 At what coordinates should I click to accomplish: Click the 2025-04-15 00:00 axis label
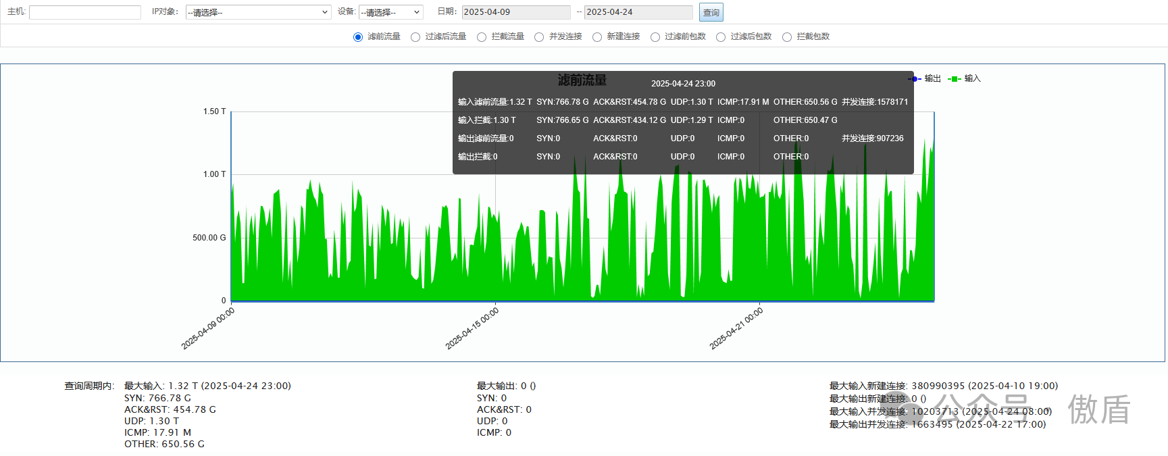(472, 328)
